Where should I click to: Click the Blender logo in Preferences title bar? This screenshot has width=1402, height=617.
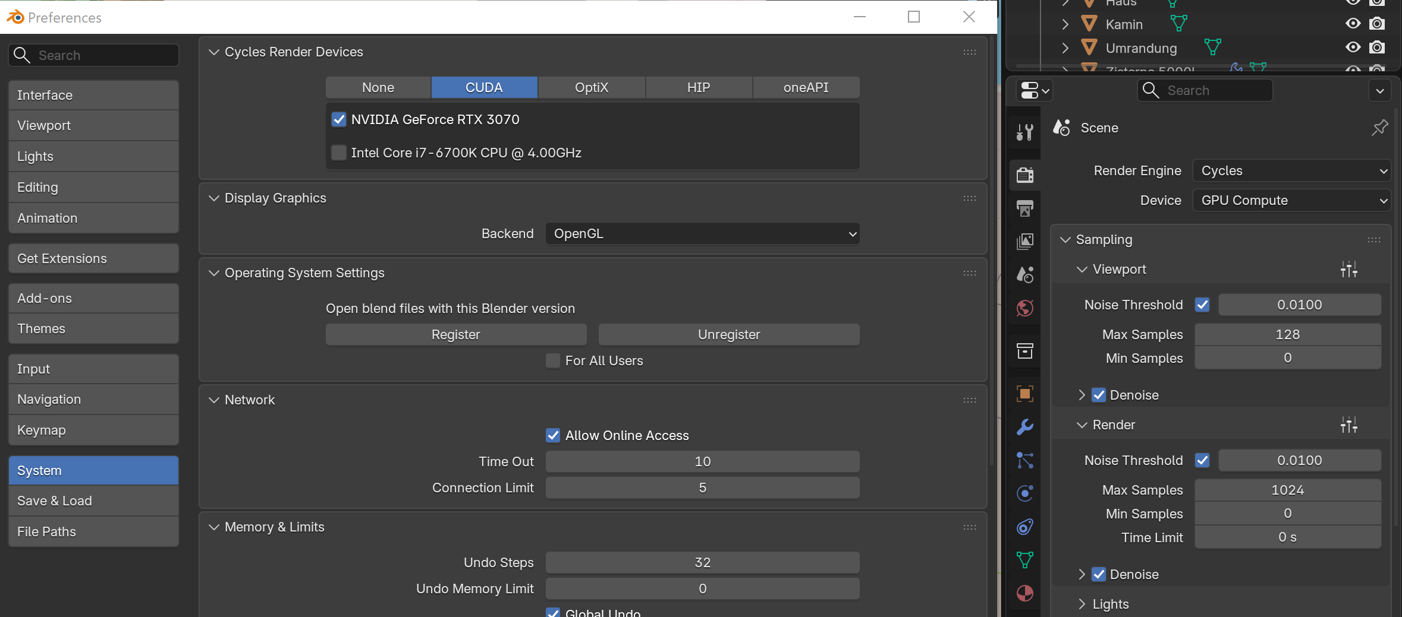[x=15, y=17]
